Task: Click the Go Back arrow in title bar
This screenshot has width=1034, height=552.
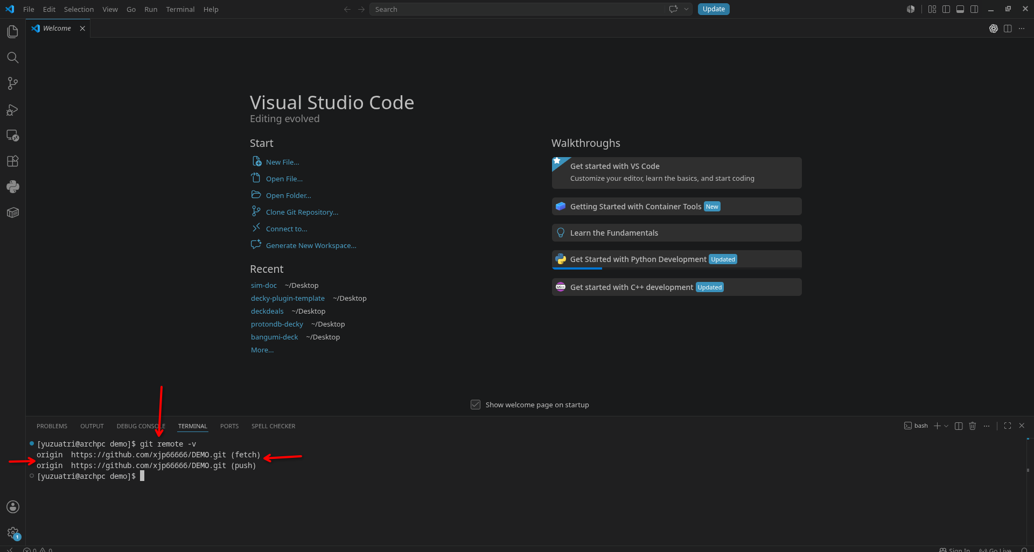Action: click(347, 9)
